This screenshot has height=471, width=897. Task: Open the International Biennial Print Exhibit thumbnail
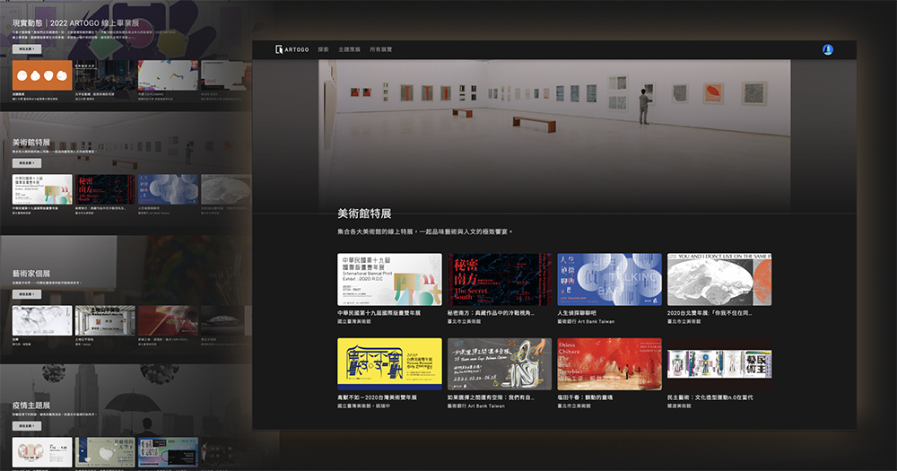389,279
